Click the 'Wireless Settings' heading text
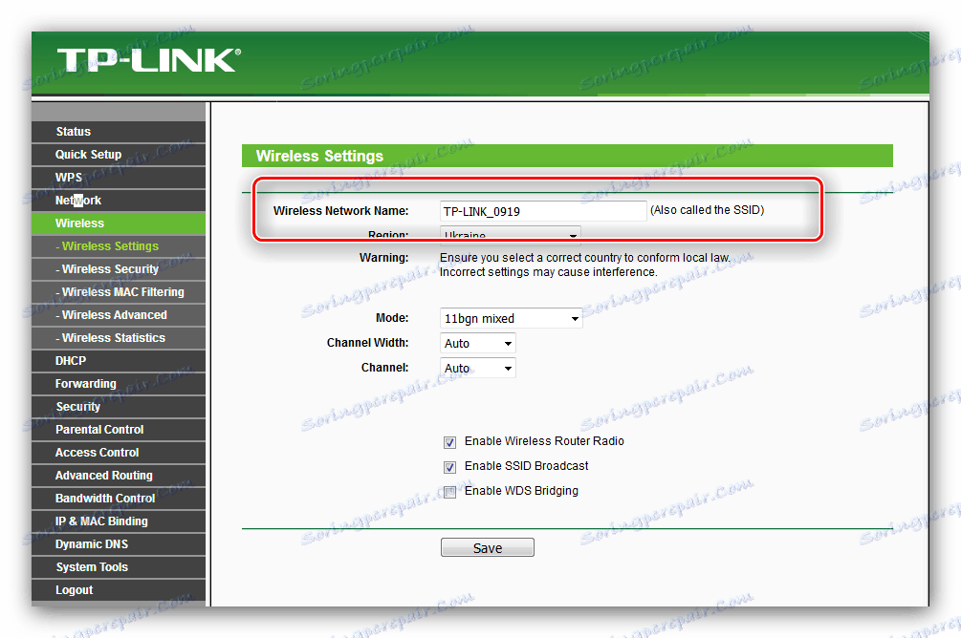The height and width of the screenshot is (638, 961). coord(319,156)
